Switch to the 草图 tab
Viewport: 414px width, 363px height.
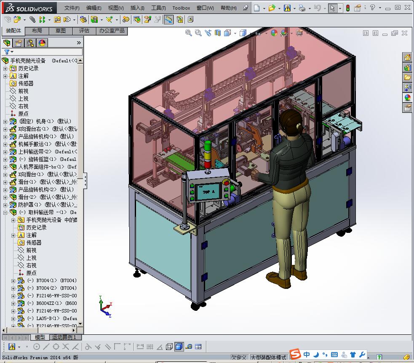[x=61, y=31]
